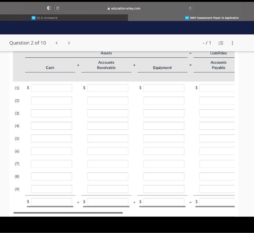Go to next question with right chevron
Viewport: 254px width, 233px height.
point(69,43)
